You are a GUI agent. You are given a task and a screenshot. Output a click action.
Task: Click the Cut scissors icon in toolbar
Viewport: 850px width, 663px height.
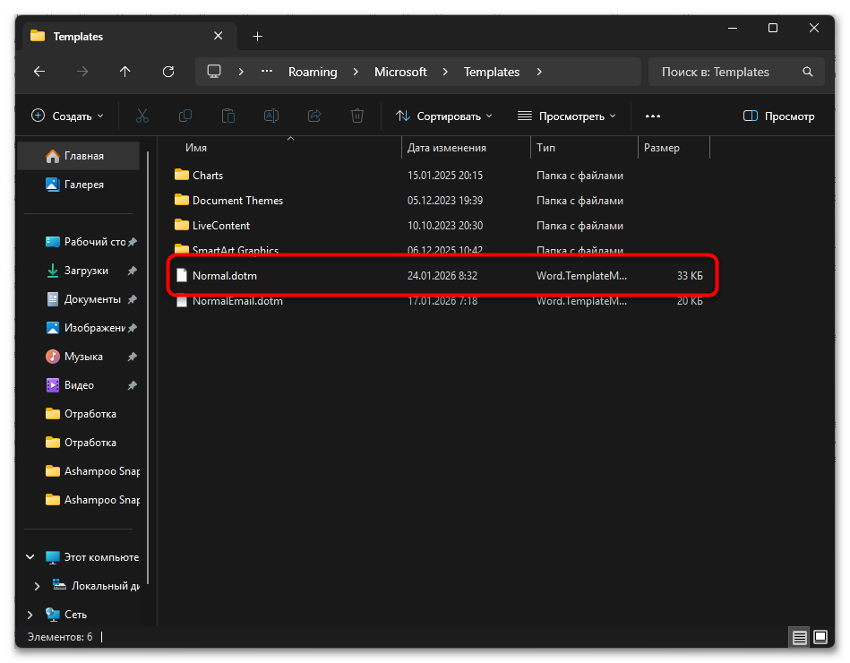(x=142, y=116)
